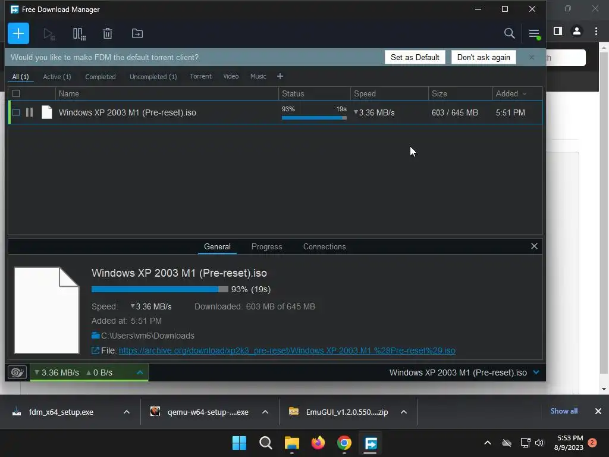The image size is (609, 457).
Task: Delete selected download with trash icon
Action: 108,33
